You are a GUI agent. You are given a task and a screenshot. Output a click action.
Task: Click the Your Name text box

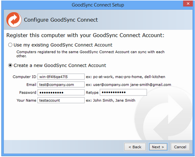click(x=61, y=100)
